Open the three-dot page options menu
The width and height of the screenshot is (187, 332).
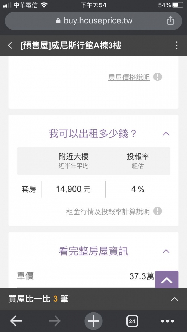pyautogui.click(x=177, y=45)
